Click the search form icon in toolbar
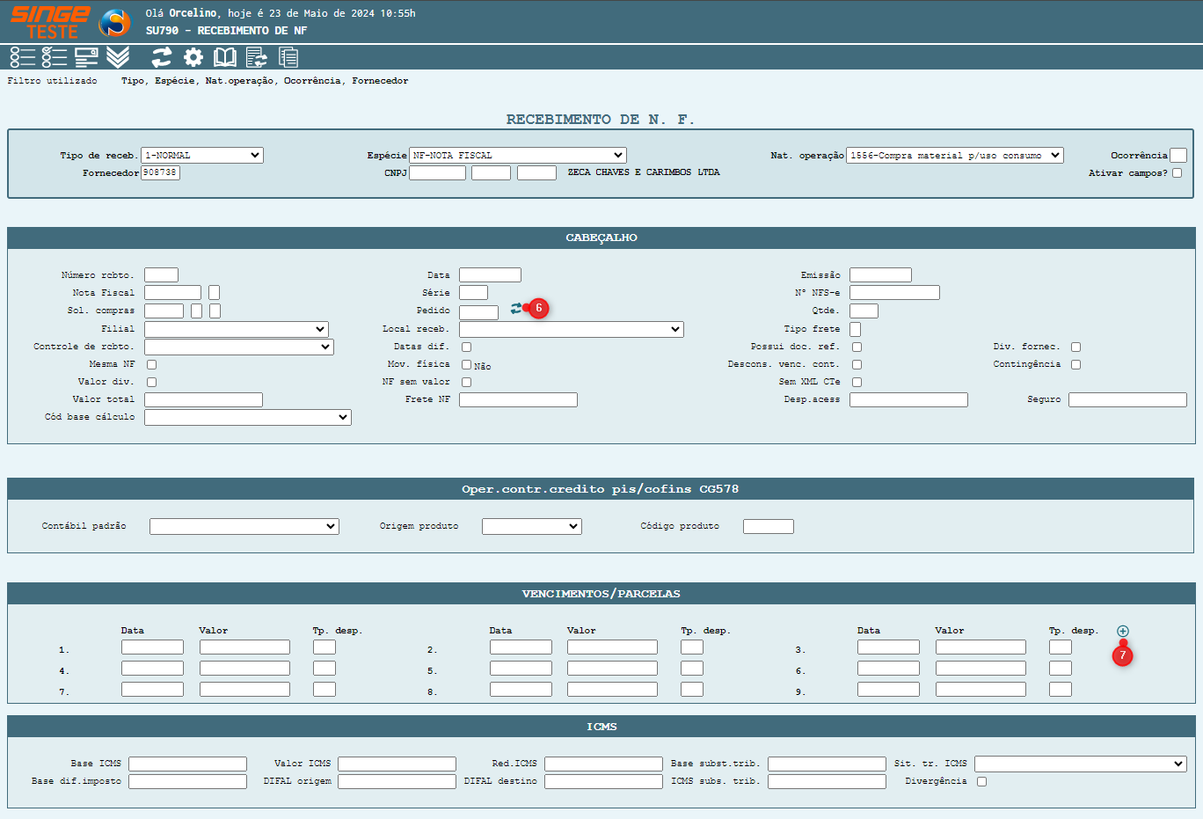1203x819 pixels. [86, 57]
